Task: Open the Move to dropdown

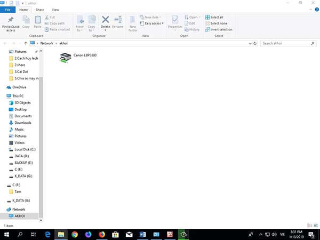Action: click(x=79, y=23)
